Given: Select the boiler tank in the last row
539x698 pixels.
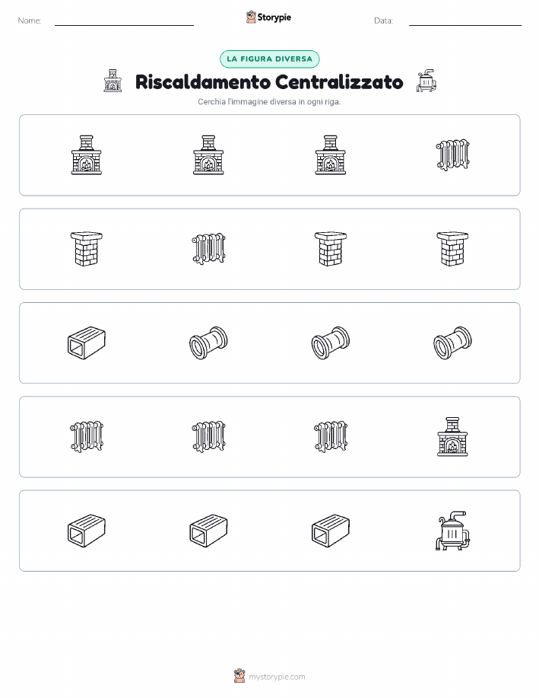Looking at the screenshot, I should (x=453, y=531).
